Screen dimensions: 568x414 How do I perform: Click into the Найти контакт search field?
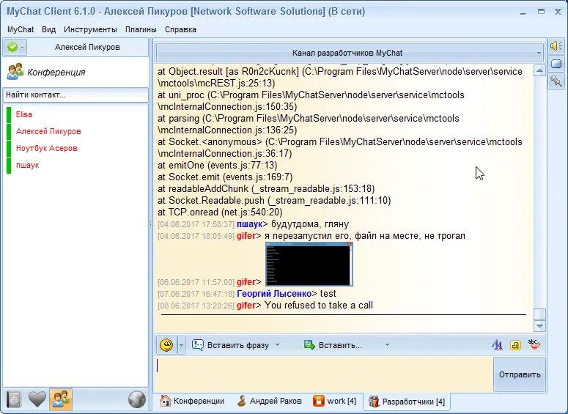[x=75, y=95]
